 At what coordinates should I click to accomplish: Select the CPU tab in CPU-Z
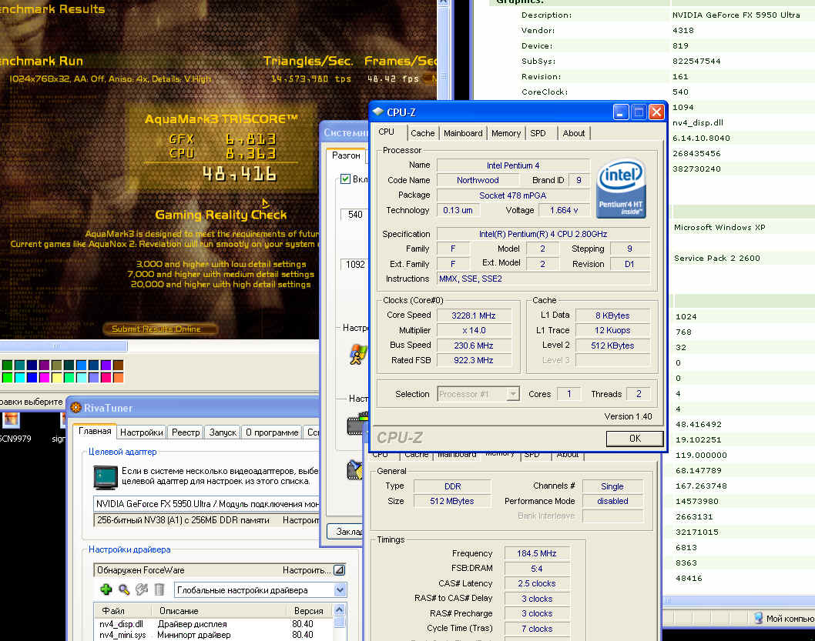[x=386, y=132]
